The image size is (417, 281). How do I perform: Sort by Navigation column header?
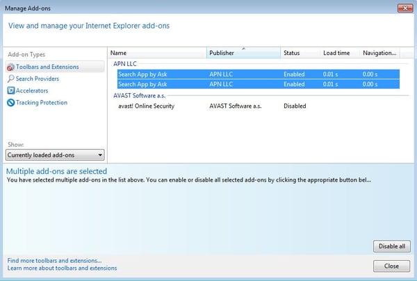pos(379,53)
